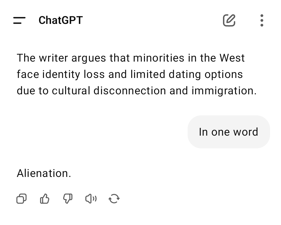Click the word 'limited' in second line
This screenshot has height=225, width=281.
pyautogui.click(x=148, y=74)
